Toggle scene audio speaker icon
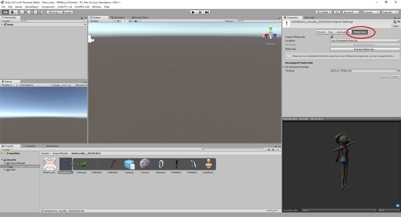 [130, 21]
